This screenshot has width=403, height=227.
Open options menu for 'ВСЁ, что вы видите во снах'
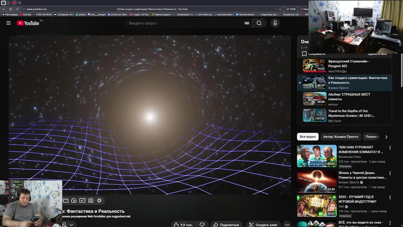(390, 223)
